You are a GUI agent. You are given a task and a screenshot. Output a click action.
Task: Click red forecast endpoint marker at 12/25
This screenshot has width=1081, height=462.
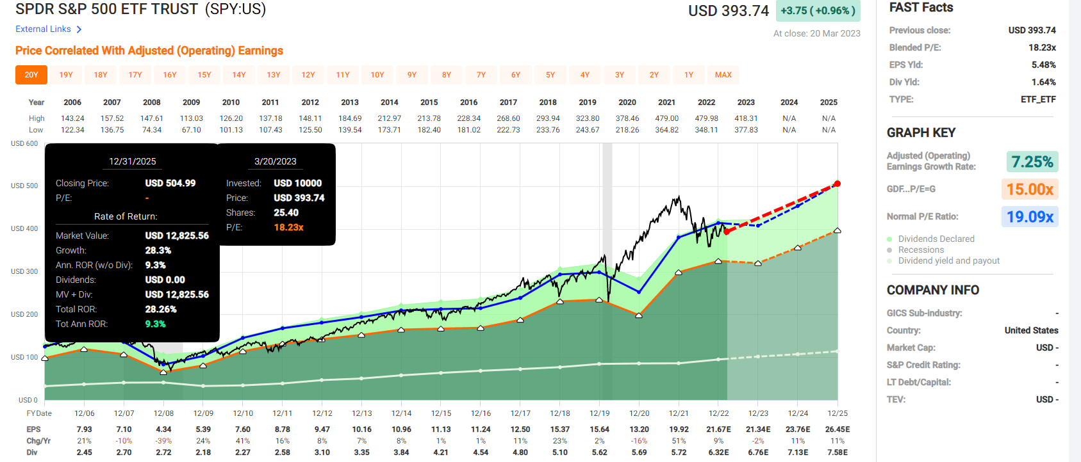(x=837, y=184)
